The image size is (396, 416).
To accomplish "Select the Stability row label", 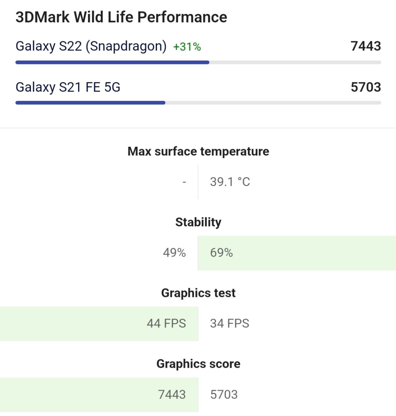I will point(198,222).
